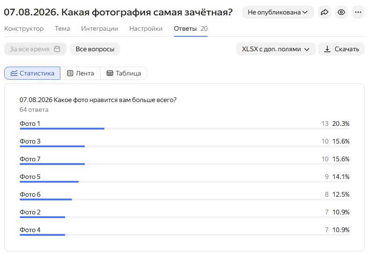Switch to the Тема tab

(63, 28)
